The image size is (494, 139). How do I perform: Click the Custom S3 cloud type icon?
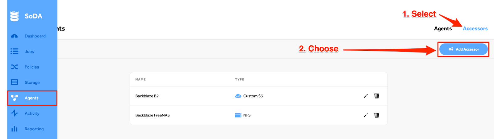(x=238, y=96)
